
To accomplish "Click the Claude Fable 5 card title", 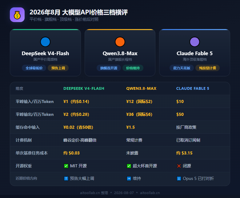I will pos(194,53).
